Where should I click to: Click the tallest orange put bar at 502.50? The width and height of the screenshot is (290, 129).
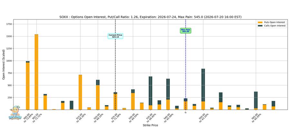[36, 72]
